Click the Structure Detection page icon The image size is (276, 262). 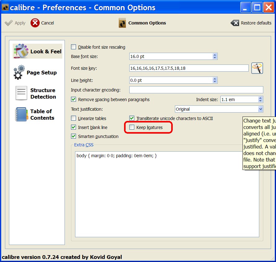[21, 93]
